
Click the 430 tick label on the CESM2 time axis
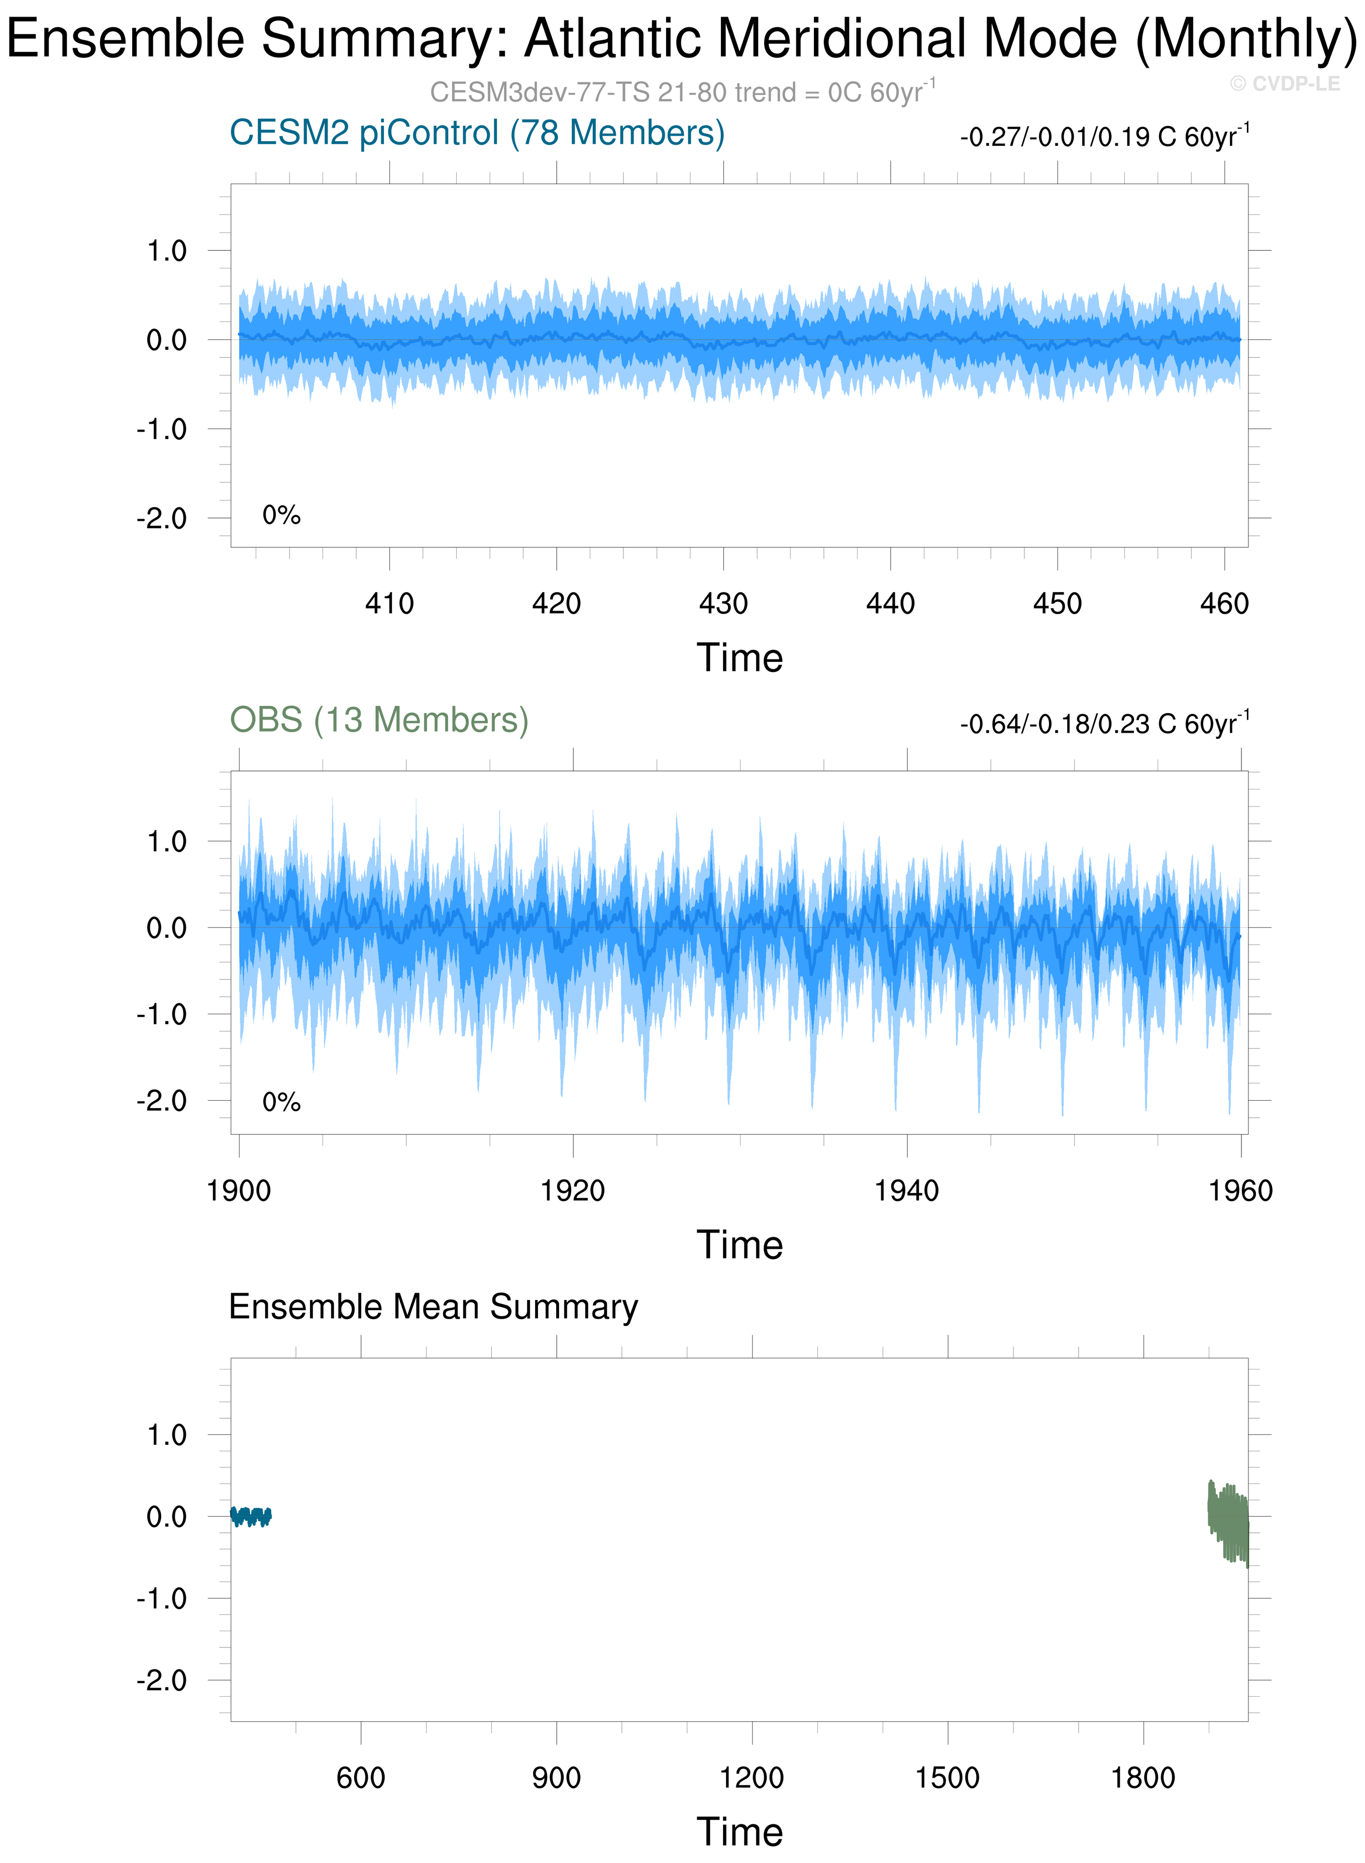[723, 604]
